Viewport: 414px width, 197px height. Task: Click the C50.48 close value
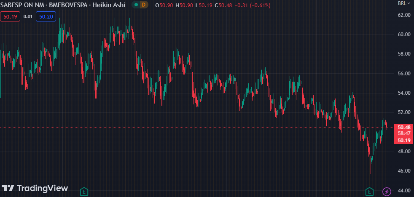(223, 5)
